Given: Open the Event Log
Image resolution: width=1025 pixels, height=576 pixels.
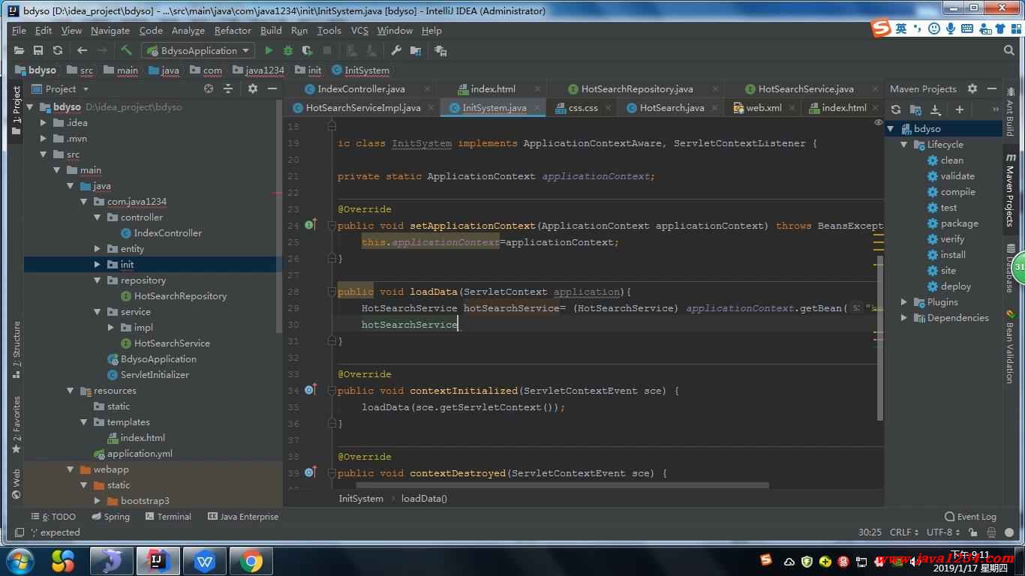Looking at the screenshot, I should click(x=971, y=517).
